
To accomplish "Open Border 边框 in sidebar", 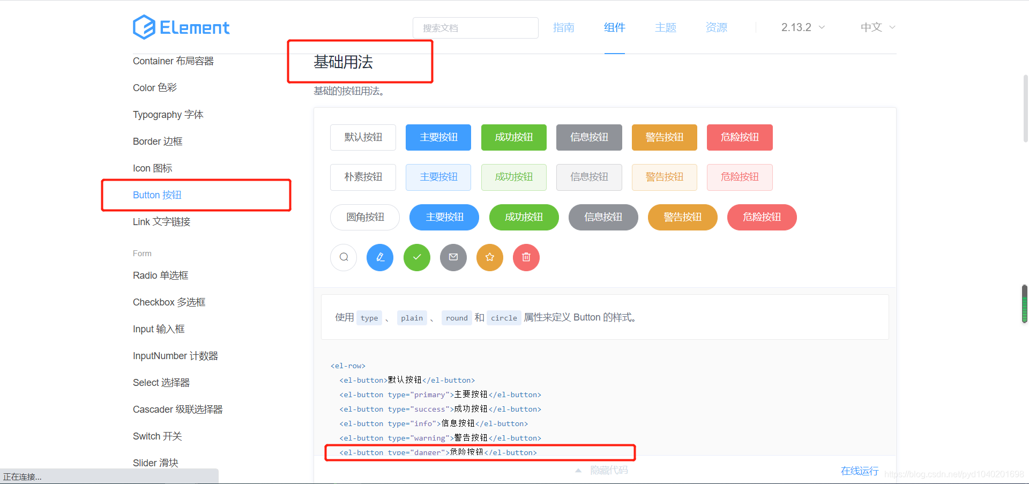I will (158, 142).
